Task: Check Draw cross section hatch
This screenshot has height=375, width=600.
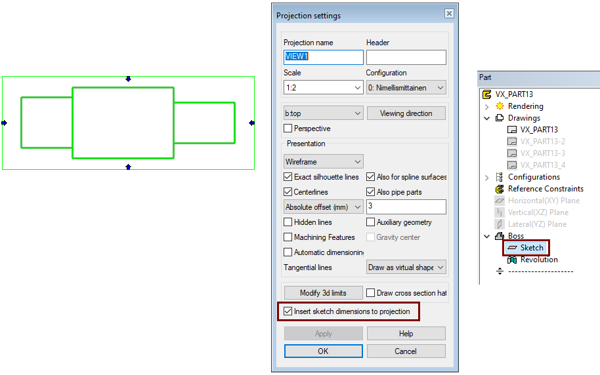Action: point(370,293)
